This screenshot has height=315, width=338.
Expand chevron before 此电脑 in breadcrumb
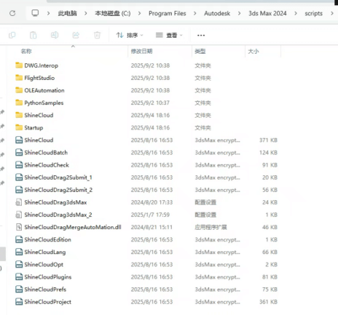pos(48,13)
